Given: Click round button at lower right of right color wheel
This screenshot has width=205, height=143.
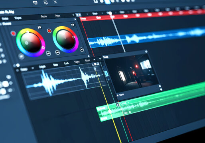Looking at the screenshot, I should coord(82,50).
